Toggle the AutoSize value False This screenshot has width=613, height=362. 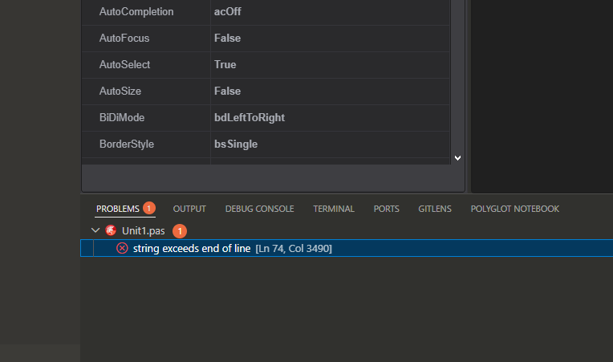[227, 91]
